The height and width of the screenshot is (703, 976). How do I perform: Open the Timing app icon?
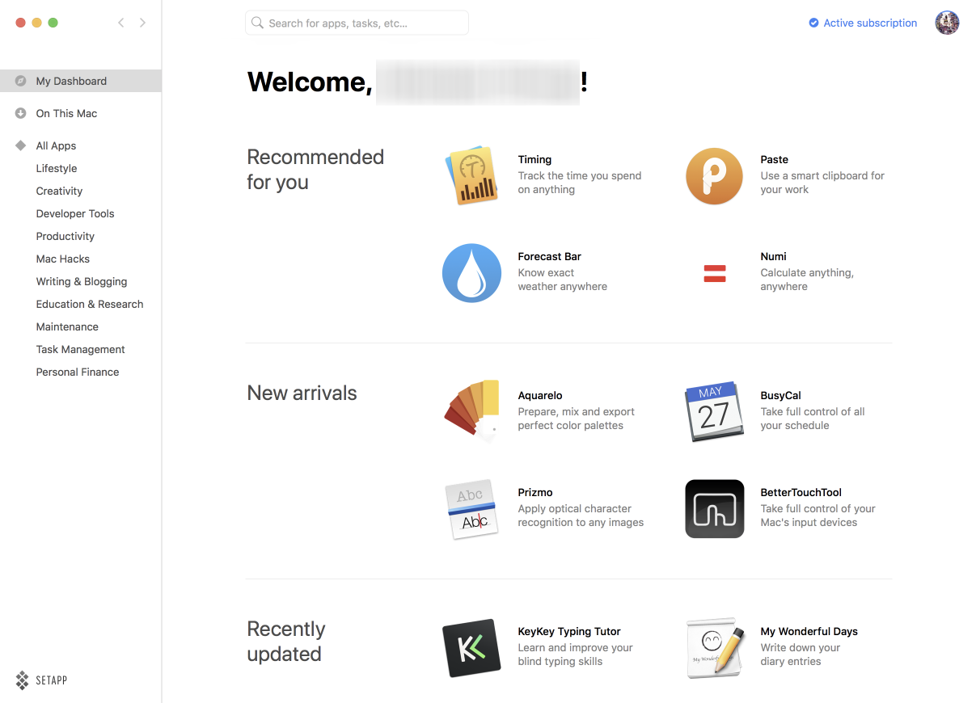click(471, 175)
